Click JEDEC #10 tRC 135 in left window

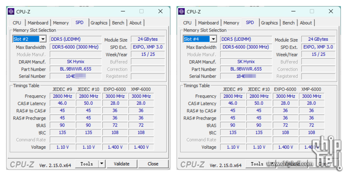click(x=89, y=132)
